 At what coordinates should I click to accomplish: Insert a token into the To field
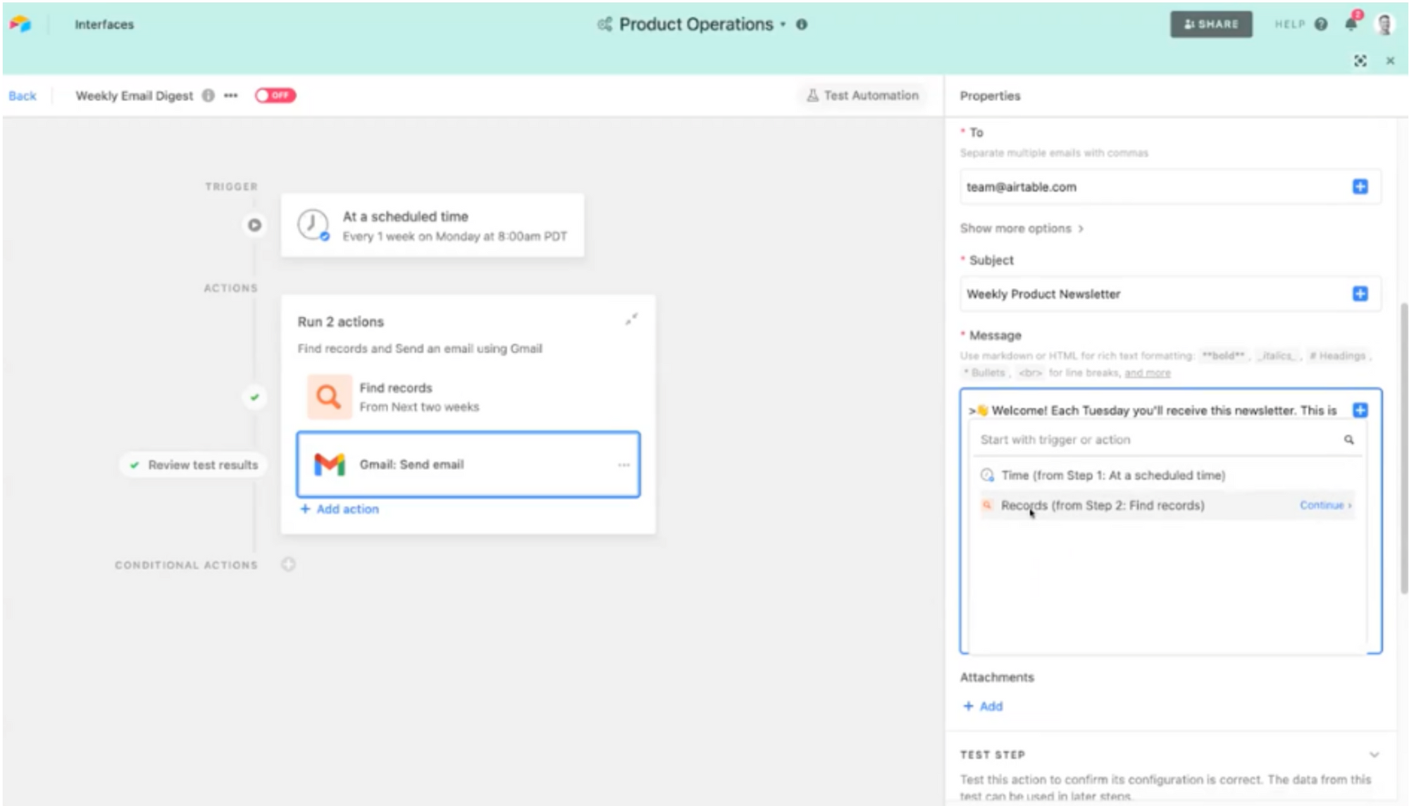coord(1360,187)
